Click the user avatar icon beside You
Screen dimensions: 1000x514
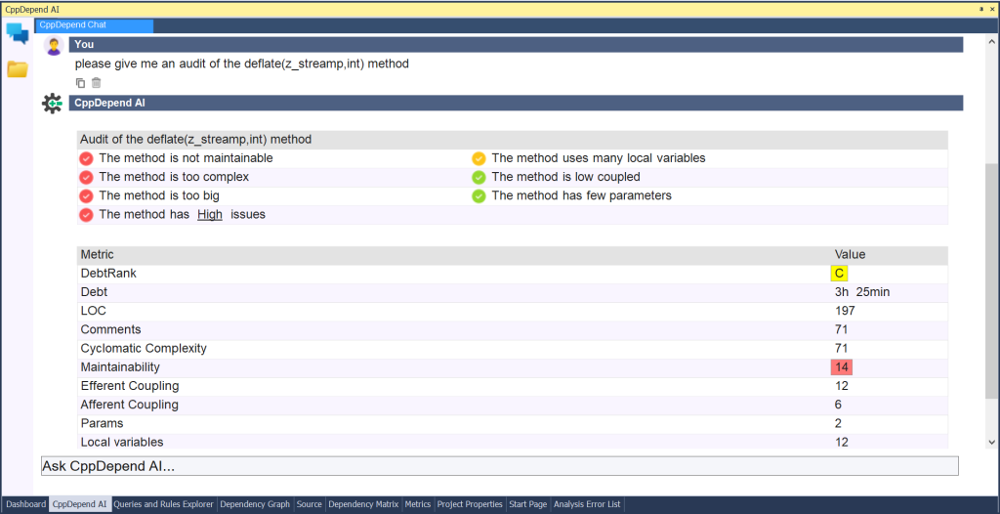54,45
